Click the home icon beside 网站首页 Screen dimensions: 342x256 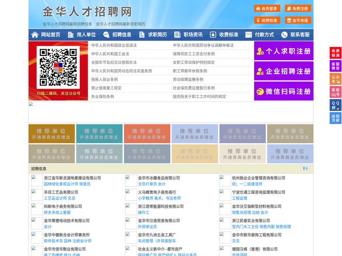(35, 35)
